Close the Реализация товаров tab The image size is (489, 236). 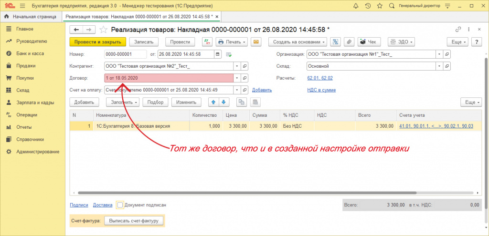(217, 17)
